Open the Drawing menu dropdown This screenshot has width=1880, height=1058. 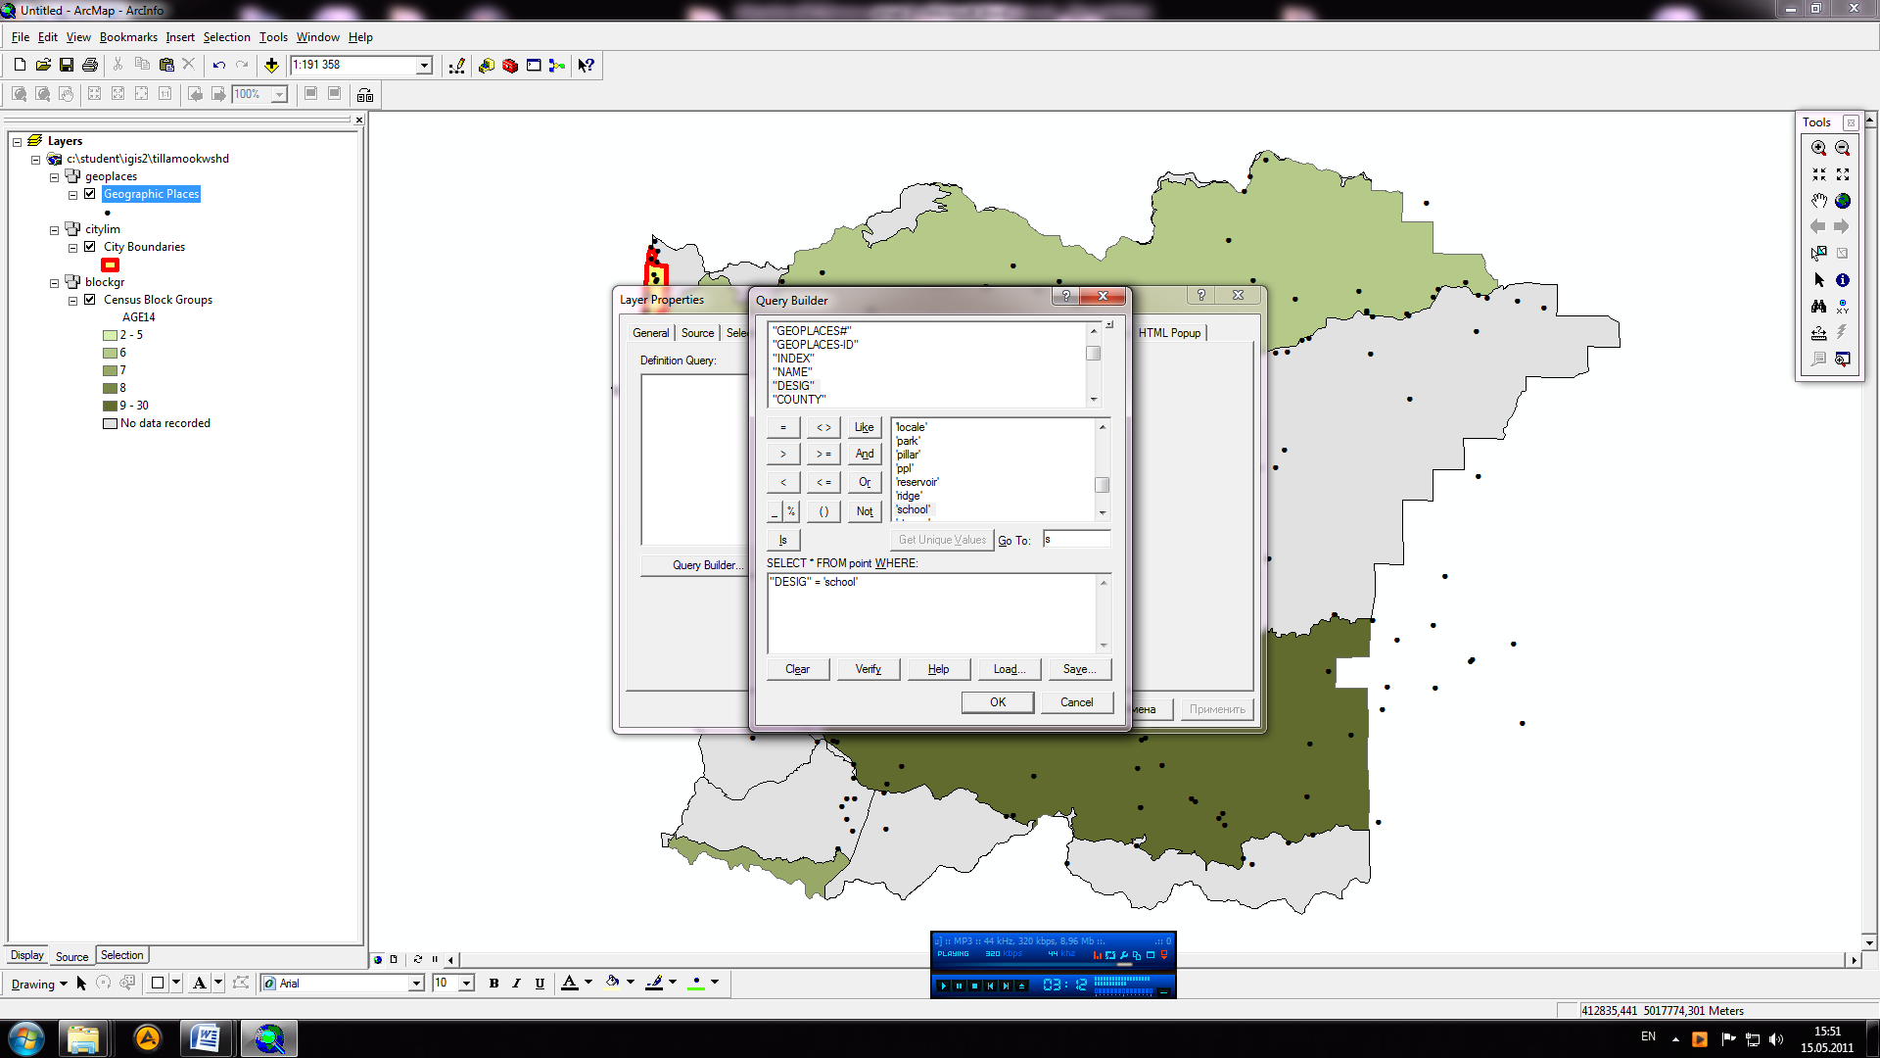39,985
